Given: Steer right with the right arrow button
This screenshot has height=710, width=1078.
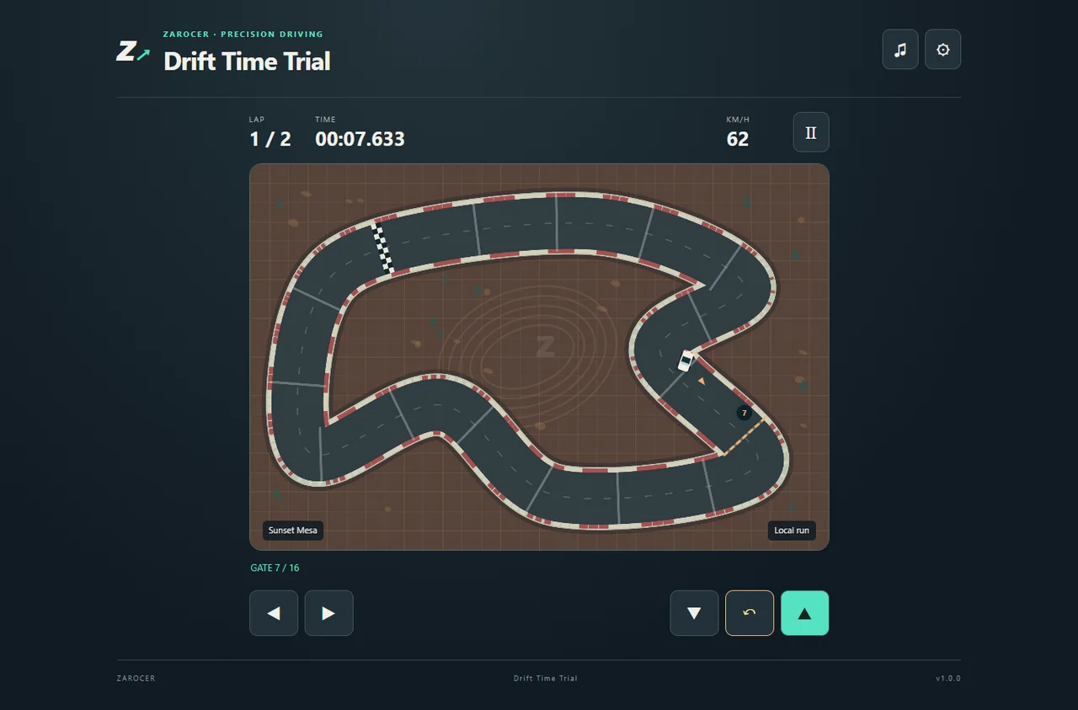Looking at the screenshot, I should pos(328,613).
